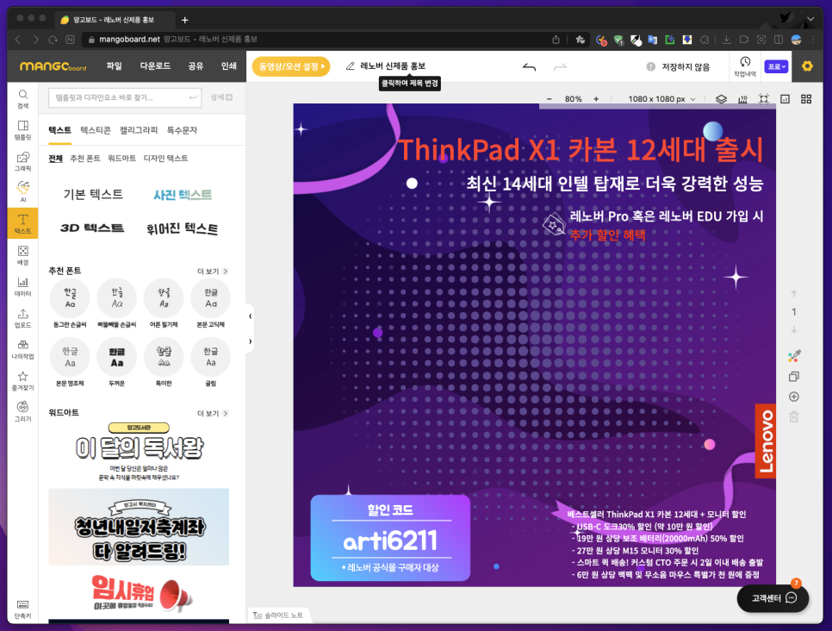
Task: Open the 프로 plan dropdown
Action: [x=776, y=66]
